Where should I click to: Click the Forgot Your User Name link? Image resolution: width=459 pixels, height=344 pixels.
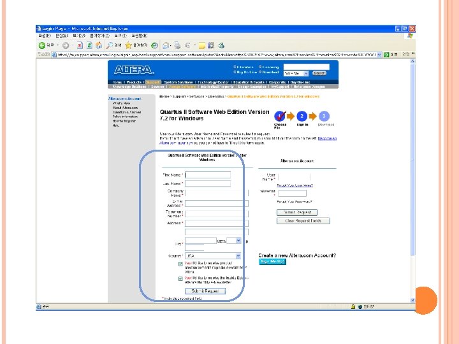click(x=295, y=185)
